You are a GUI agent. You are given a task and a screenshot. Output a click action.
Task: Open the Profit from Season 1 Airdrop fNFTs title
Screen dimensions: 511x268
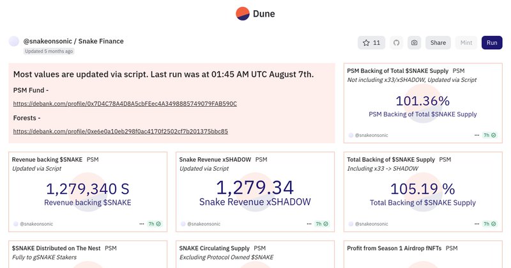point(394,248)
